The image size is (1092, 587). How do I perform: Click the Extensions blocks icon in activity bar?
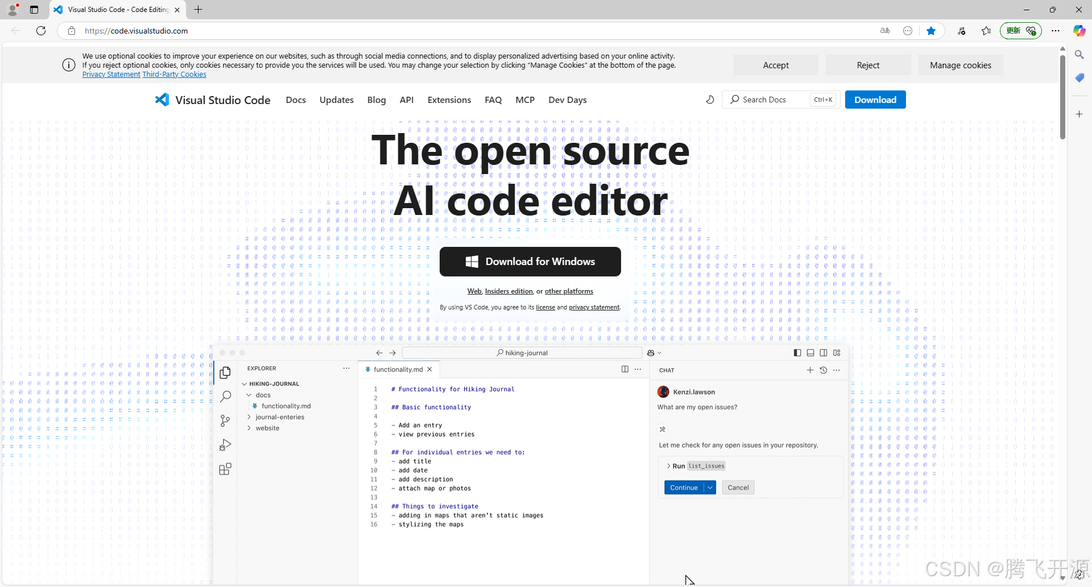(x=225, y=469)
